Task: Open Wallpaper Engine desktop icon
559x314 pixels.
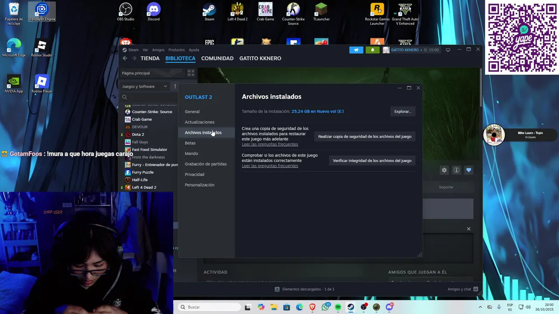Action: click(x=42, y=12)
